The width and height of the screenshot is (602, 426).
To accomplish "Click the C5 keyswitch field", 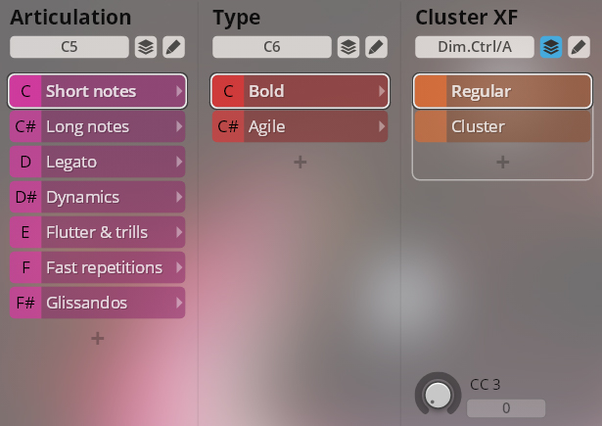I will 69,47.
